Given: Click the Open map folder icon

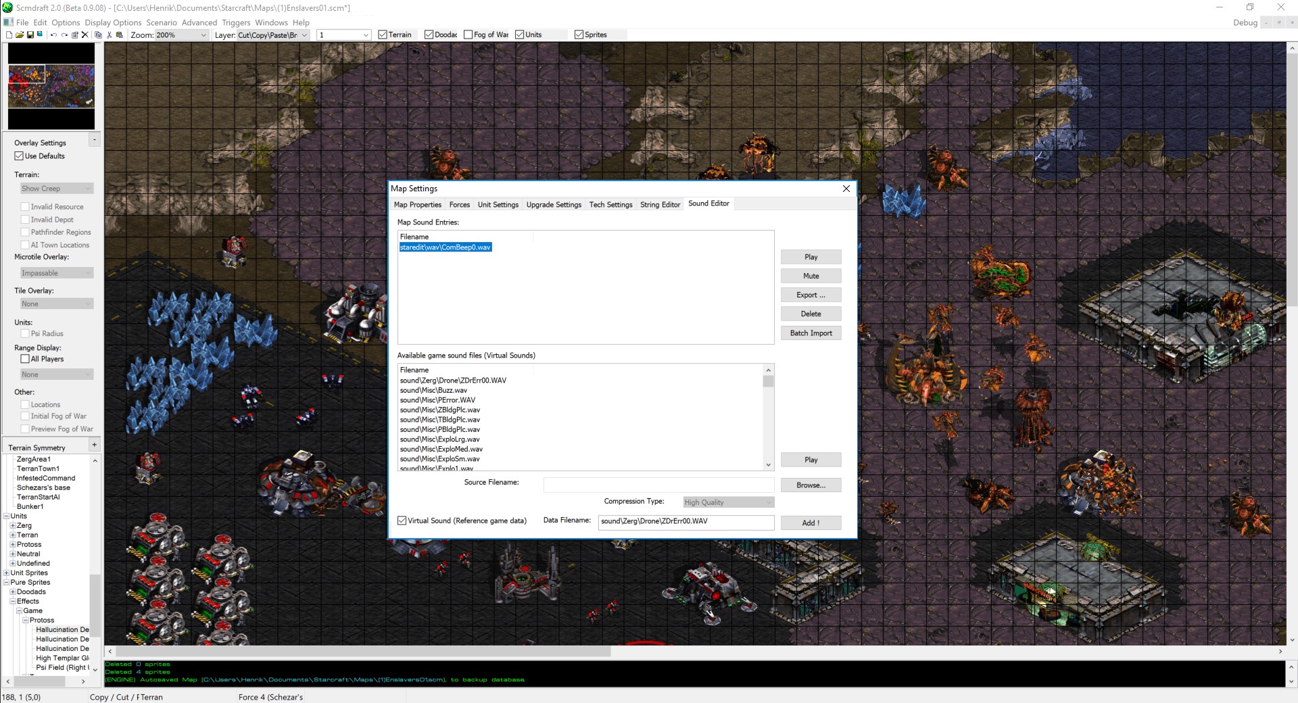Looking at the screenshot, I should 20,34.
